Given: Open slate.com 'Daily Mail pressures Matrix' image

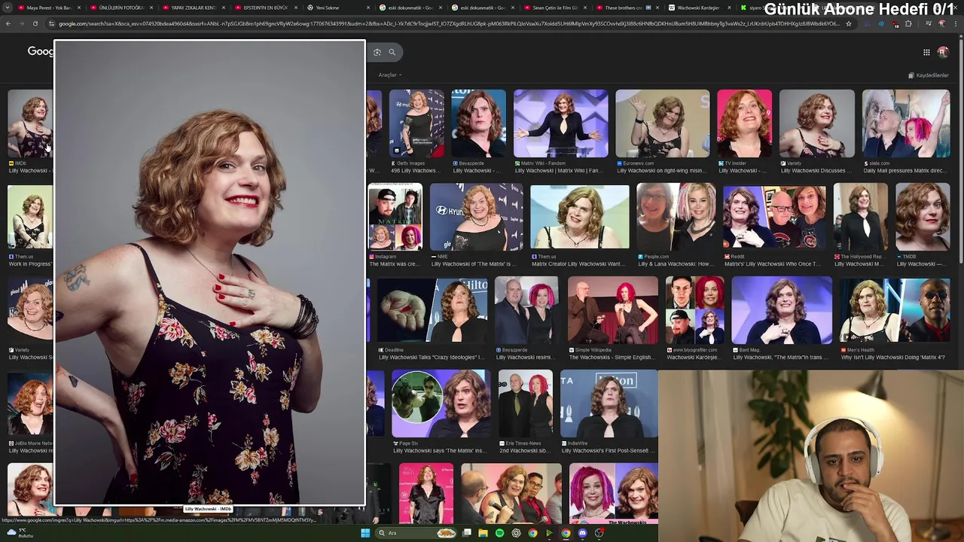Looking at the screenshot, I should tap(906, 123).
